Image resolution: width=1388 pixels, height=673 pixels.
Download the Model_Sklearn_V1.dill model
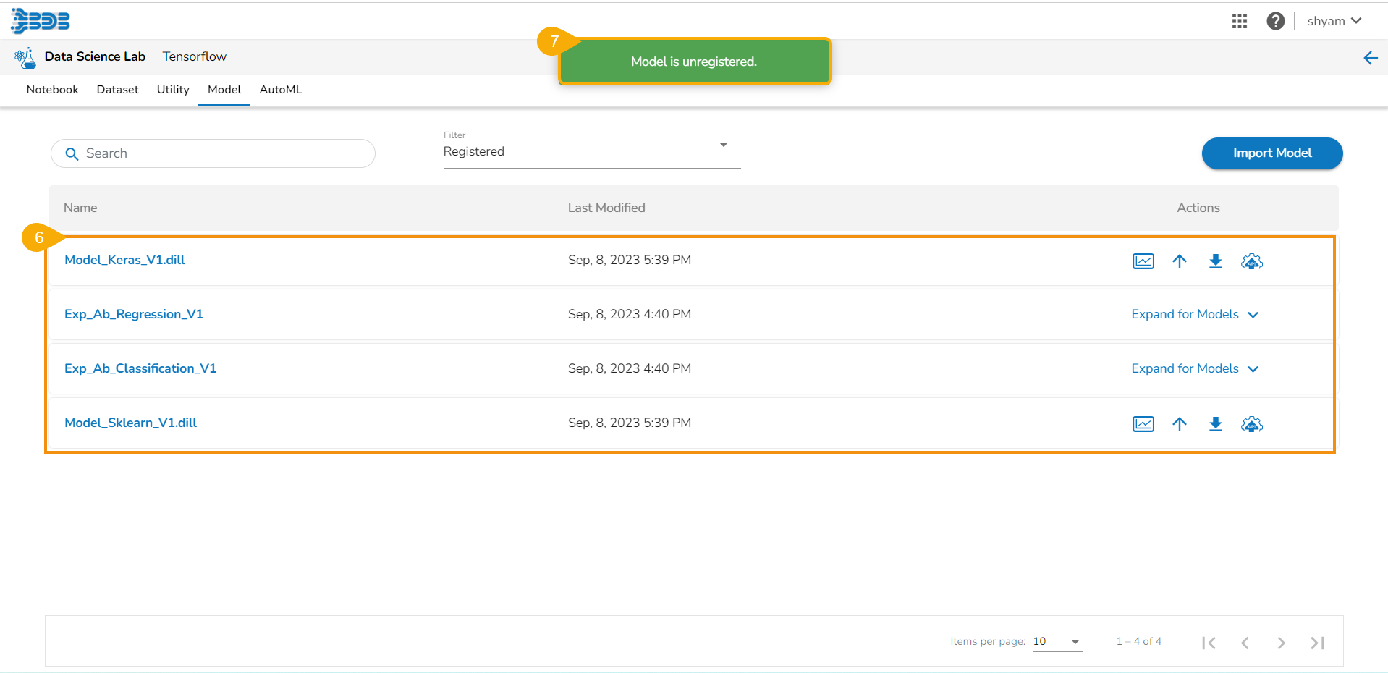(x=1215, y=424)
